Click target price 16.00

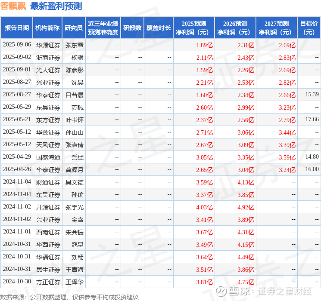click(312, 169)
